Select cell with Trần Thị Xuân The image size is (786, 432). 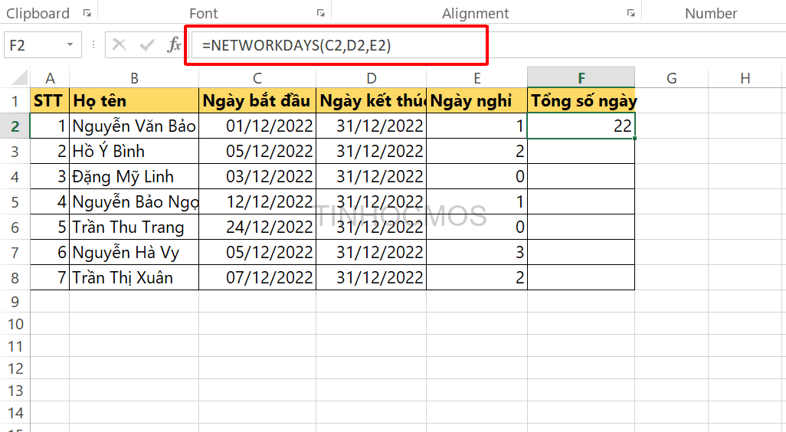pyautogui.click(x=134, y=277)
